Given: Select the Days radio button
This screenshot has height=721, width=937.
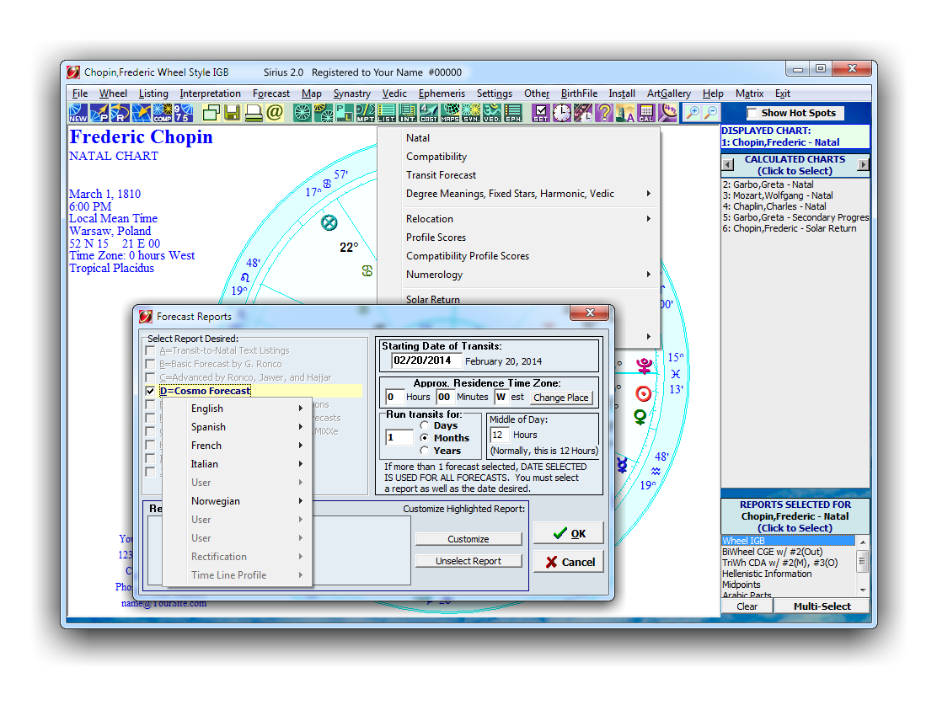Looking at the screenshot, I should 425,425.
